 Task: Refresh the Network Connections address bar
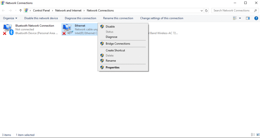pyautogui.click(x=206, y=11)
